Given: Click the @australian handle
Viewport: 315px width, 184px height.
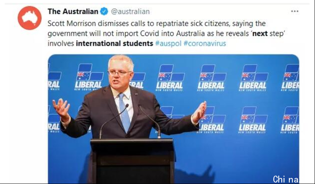Looking at the screenshot, I should pos(130,12).
